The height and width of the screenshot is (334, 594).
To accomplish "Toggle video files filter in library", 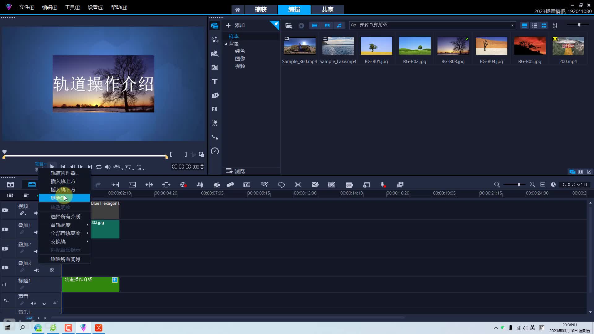I will (x=315, y=25).
